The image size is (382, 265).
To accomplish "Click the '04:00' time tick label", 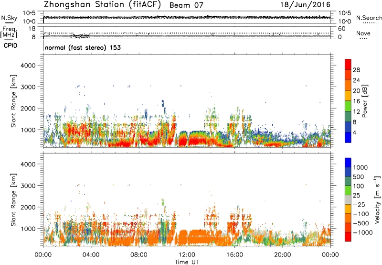I will click(91, 255).
